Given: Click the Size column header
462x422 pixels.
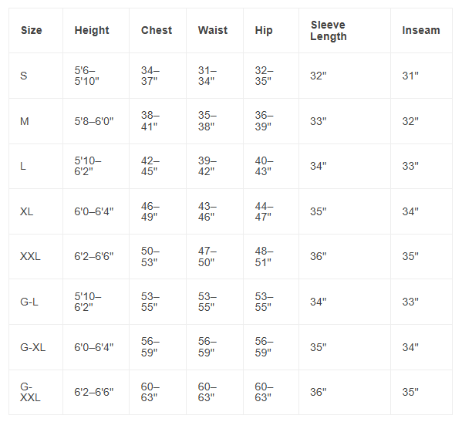Looking at the screenshot, I should (31, 30).
